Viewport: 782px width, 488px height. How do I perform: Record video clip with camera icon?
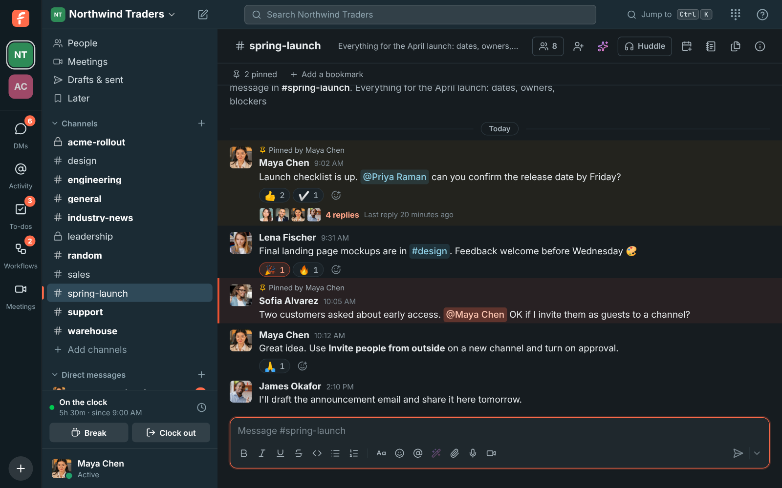click(491, 453)
